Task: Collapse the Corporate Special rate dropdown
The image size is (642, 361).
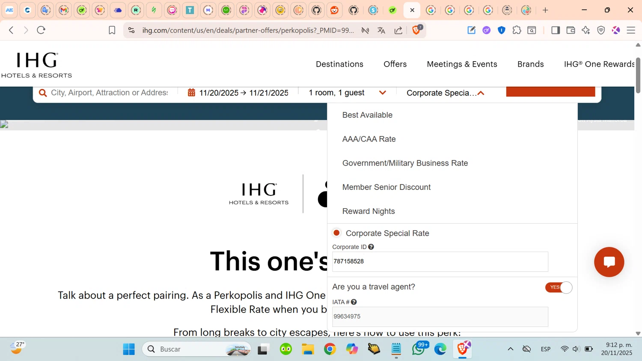Action: (x=445, y=93)
